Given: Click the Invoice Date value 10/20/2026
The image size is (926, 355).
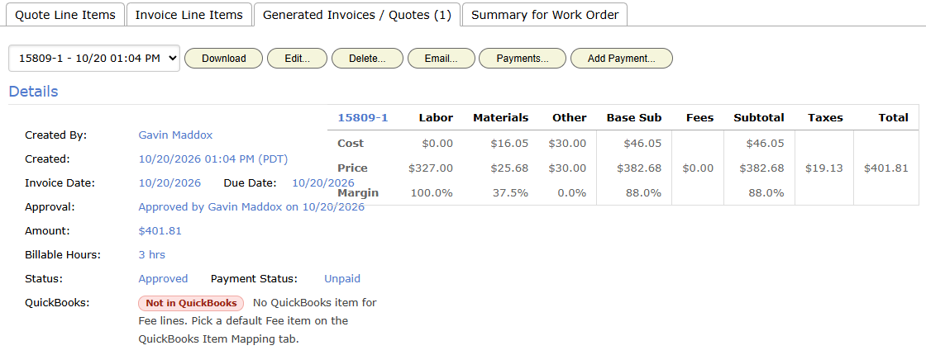Looking at the screenshot, I should 169,182.
